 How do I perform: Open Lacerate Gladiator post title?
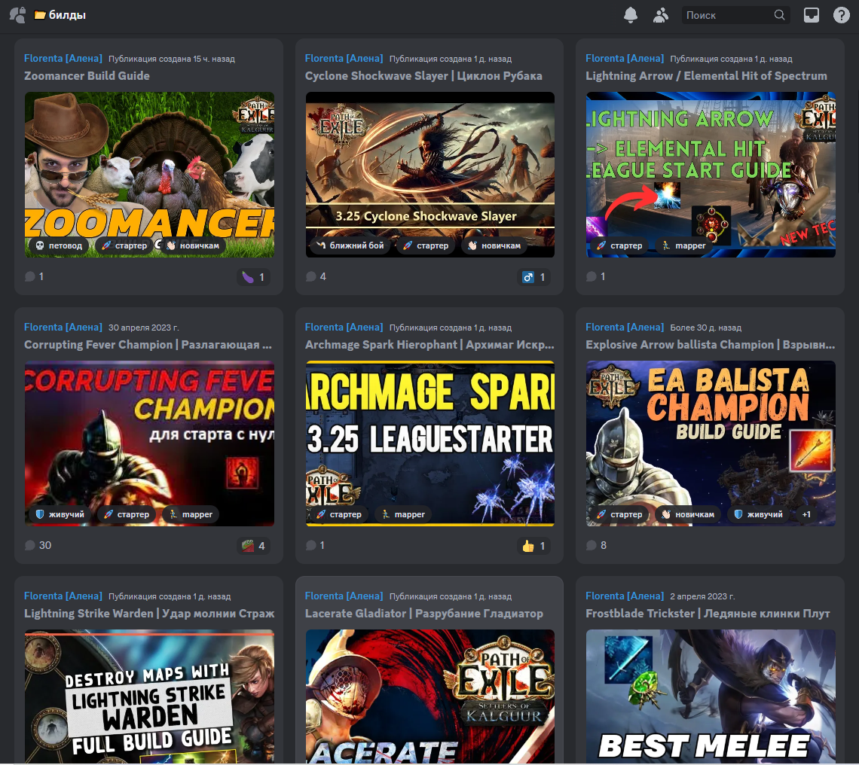click(x=424, y=614)
